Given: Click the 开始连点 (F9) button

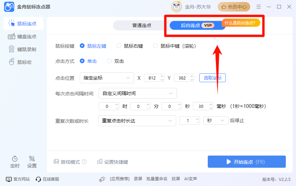Looking at the screenshot, I should 247,162.
